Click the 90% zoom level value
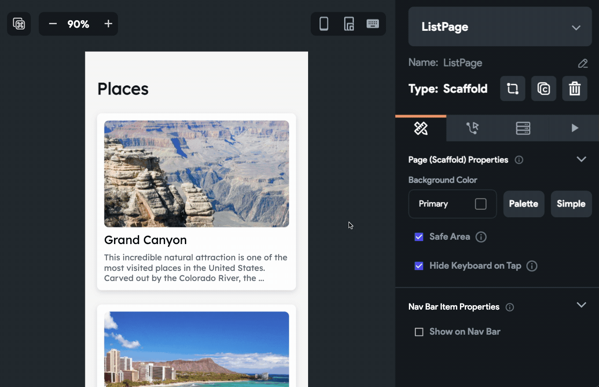The height and width of the screenshot is (387, 599). pos(78,24)
